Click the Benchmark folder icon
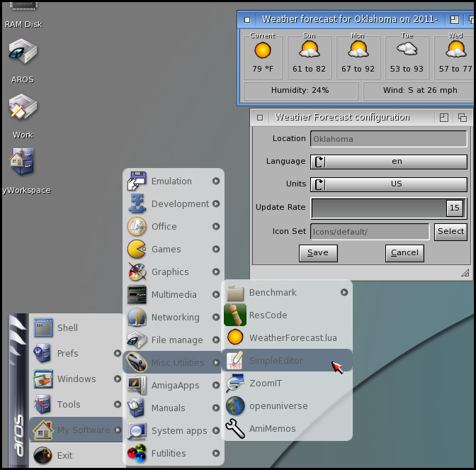This screenshot has width=476, height=470. (x=235, y=293)
